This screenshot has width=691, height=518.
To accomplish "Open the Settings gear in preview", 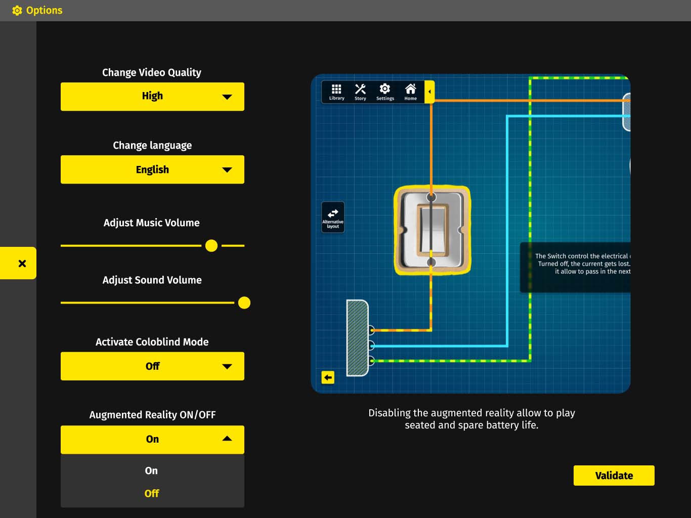I will (385, 92).
